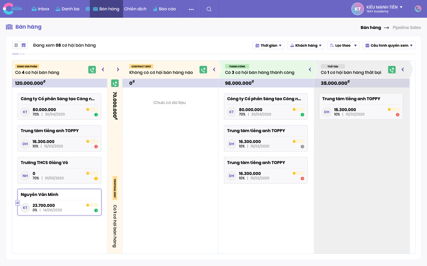Viewport: 427px width, 266px height.
Task: Click THẤT BẠI stage label
Action: pyautogui.click(x=333, y=66)
